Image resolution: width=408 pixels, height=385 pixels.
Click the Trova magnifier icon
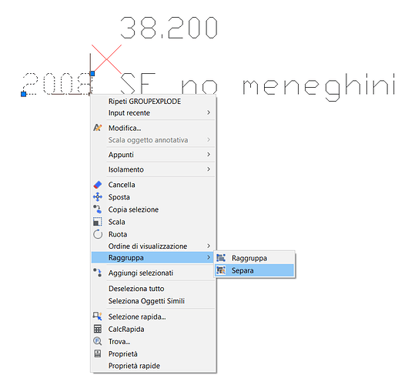pyautogui.click(x=98, y=341)
